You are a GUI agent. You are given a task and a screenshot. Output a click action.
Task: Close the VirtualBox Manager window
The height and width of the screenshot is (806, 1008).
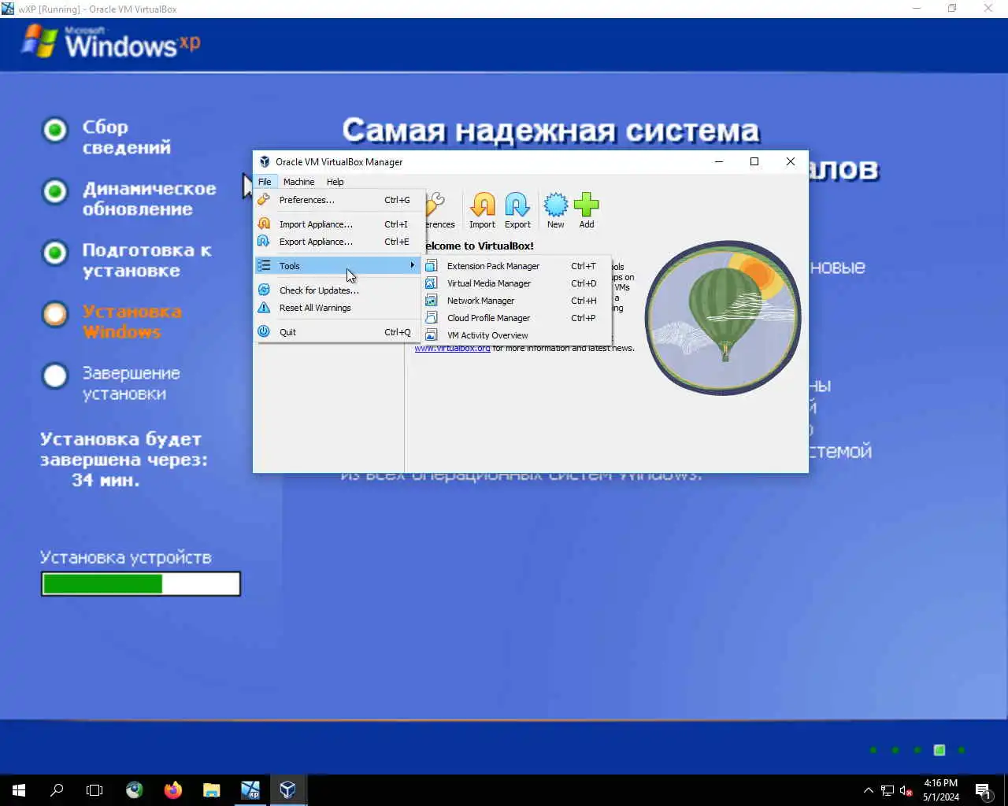click(791, 161)
